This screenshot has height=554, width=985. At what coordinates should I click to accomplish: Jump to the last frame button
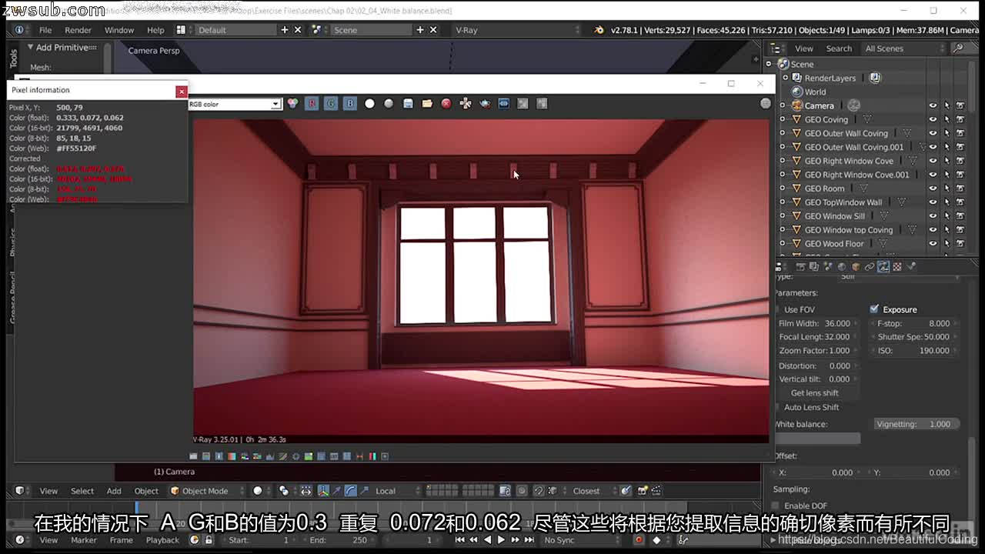click(529, 540)
